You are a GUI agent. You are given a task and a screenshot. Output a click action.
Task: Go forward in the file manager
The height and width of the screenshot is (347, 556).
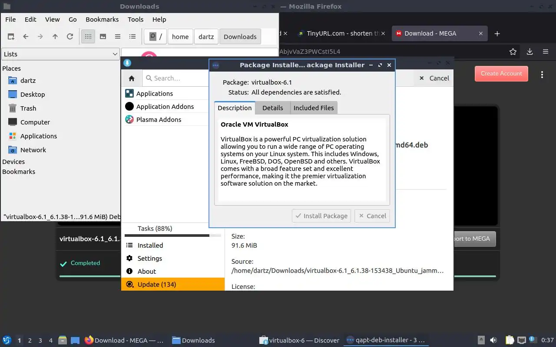click(x=40, y=37)
